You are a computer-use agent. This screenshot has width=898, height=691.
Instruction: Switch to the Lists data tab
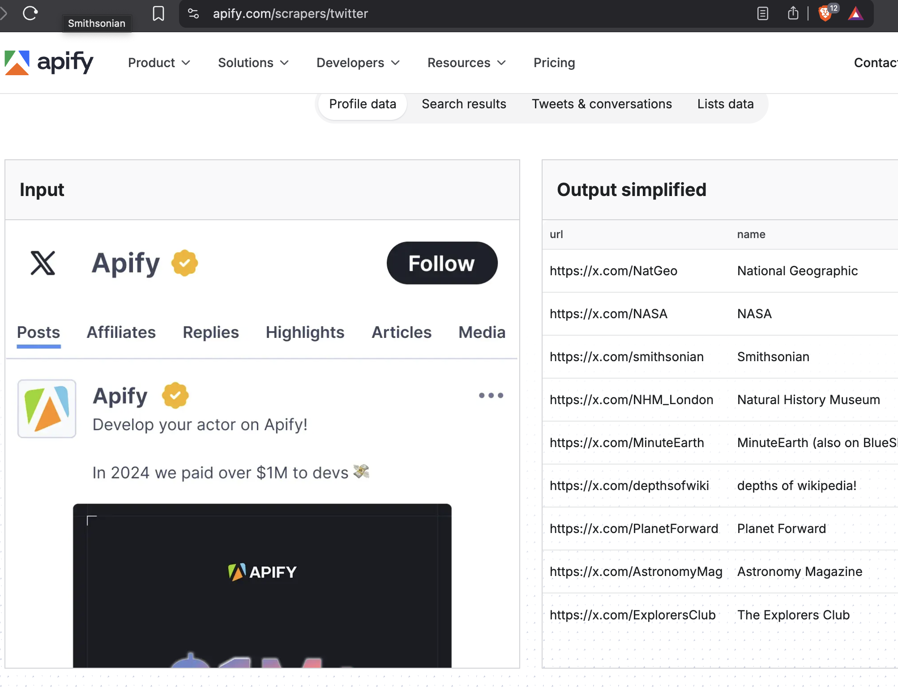[x=725, y=104]
